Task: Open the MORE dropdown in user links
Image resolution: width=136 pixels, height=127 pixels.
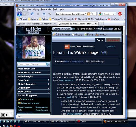Action: [108, 29]
